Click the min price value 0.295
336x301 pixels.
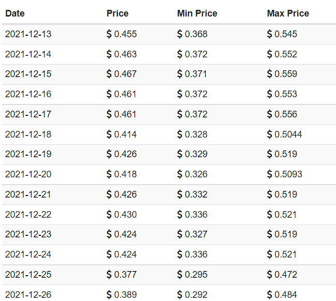pos(196,274)
